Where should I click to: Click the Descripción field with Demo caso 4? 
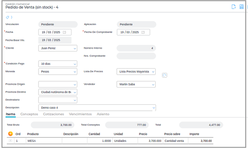click(94, 108)
